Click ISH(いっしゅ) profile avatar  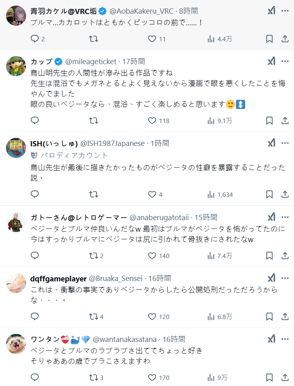coord(16,148)
